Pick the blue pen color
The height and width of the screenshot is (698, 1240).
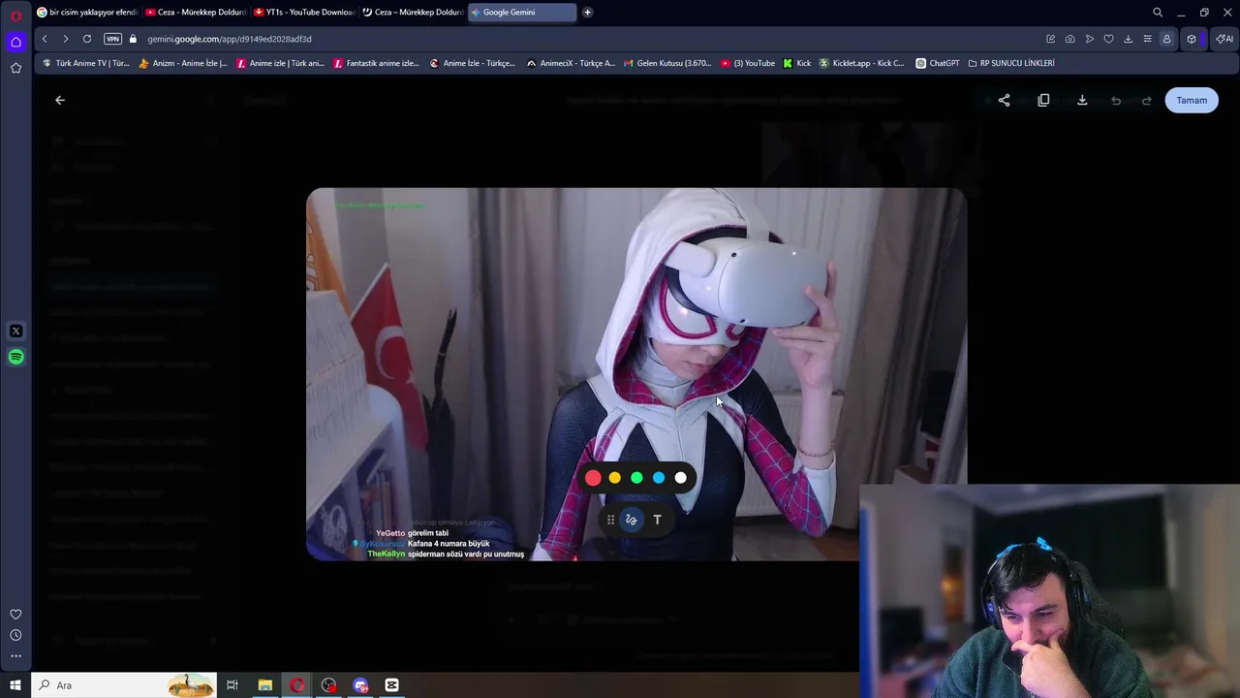click(659, 477)
